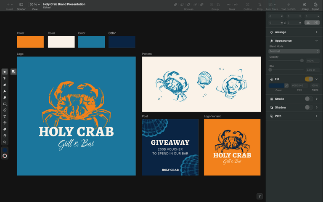Click the Group objects icon
This screenshot has width=323, height=202.
tap(212, 5)
